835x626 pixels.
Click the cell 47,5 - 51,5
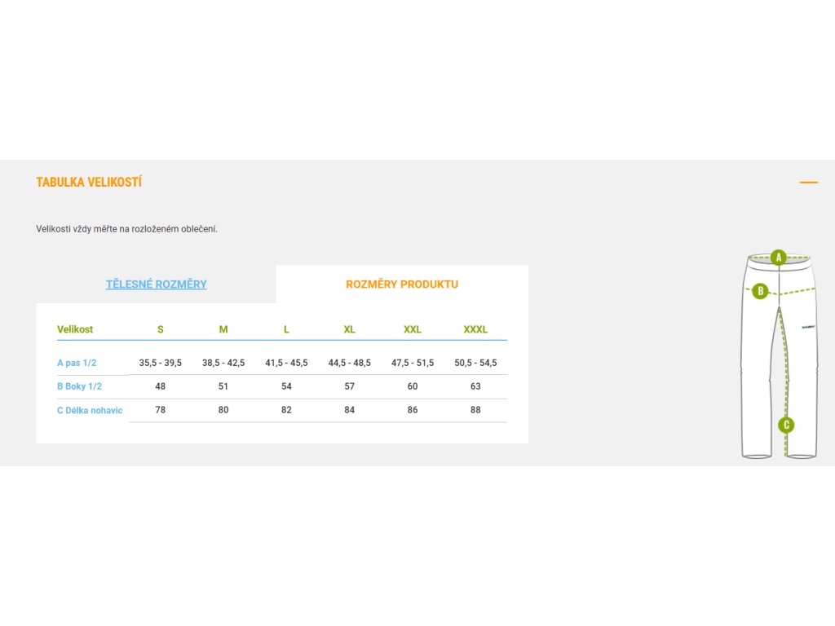(413, 363)
